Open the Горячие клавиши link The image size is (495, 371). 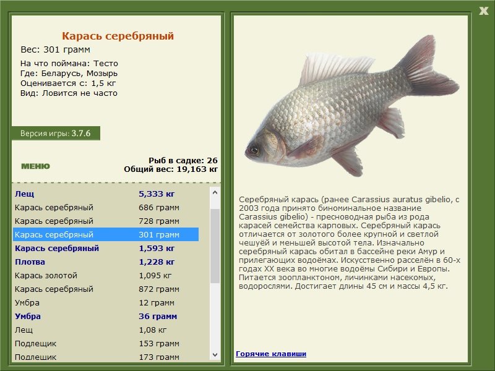click(x=271, y=354)
